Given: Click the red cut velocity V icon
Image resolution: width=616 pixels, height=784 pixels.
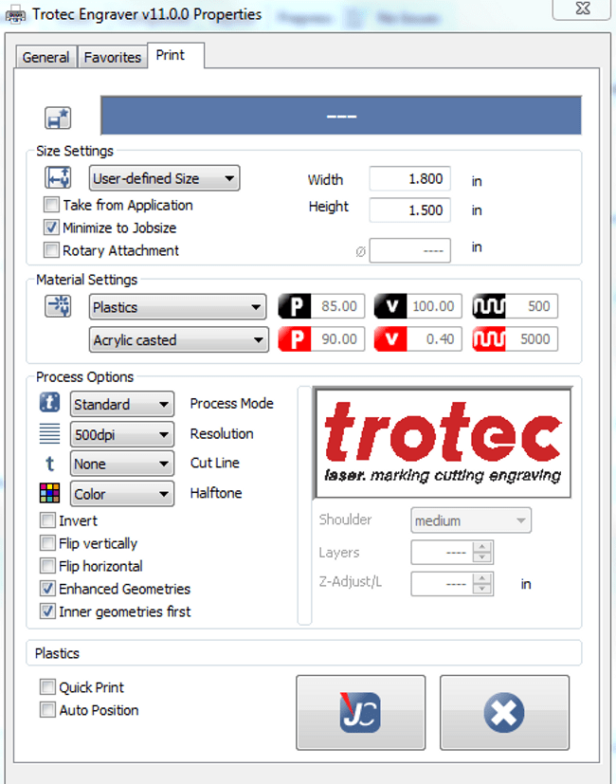Looking at the screenshot, I should click(390, 339).
